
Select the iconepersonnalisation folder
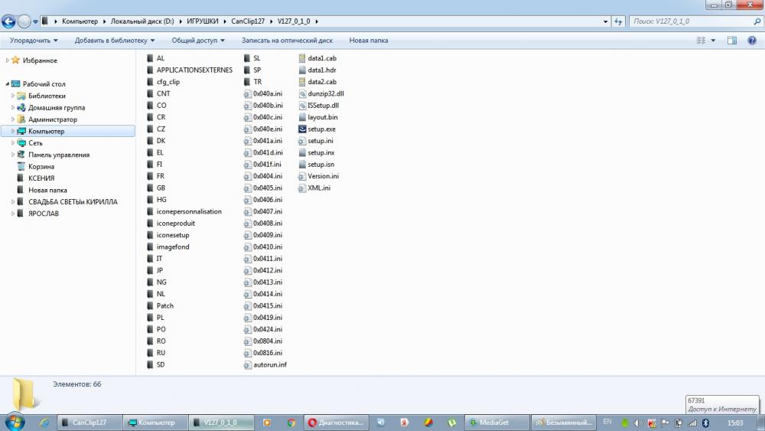184,211
